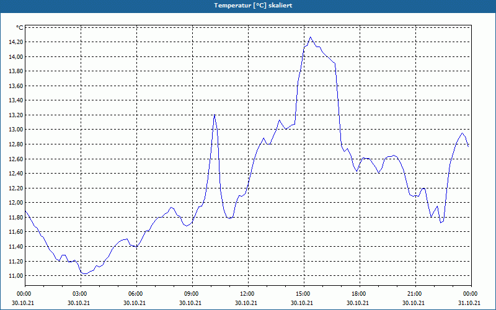Image resolution: width=496 pixels, height=310 pixels.
Task: Click the 30.10.21 date under 06:00
Action: pos(135,303)
